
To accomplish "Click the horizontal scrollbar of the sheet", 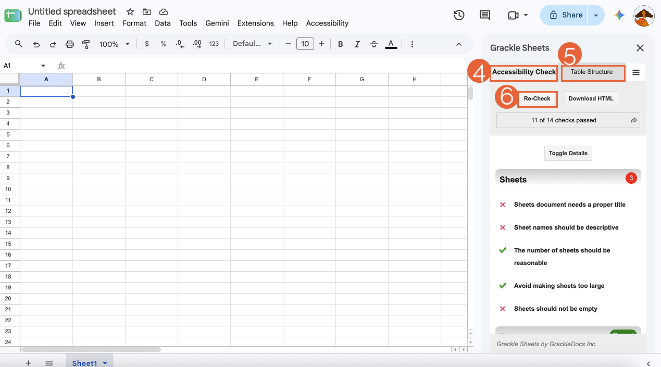I will coord(91,349).
